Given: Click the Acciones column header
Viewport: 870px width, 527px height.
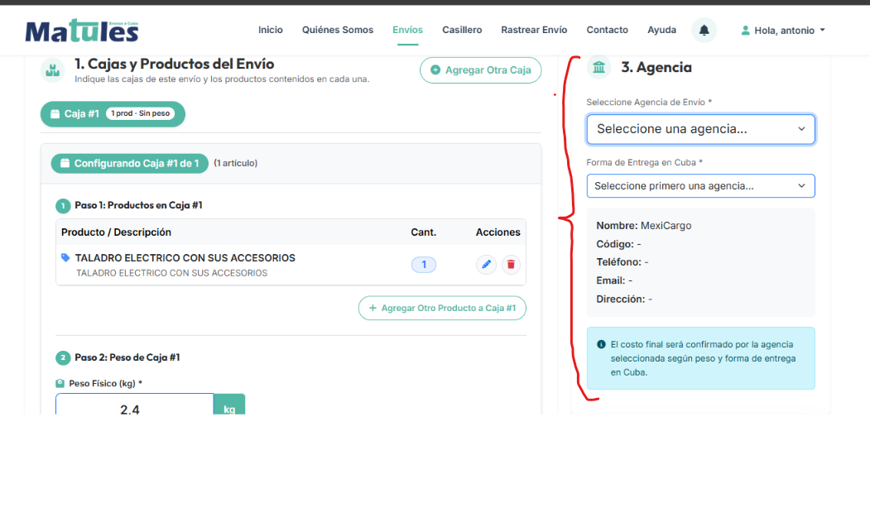Looking at the screenshot, I should pyautogui.click(x=497, y=232).
